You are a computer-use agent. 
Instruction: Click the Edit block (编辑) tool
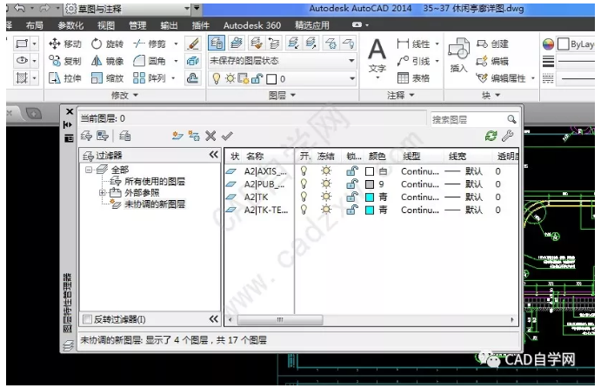(492, 61)
